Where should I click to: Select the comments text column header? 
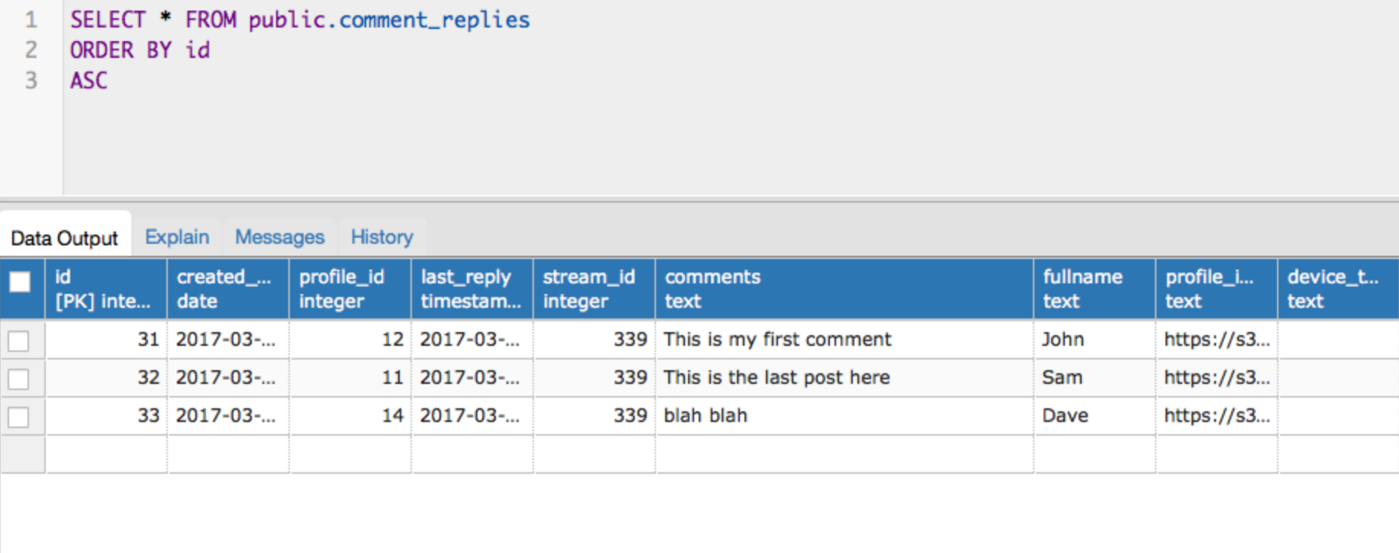point(844,289)
